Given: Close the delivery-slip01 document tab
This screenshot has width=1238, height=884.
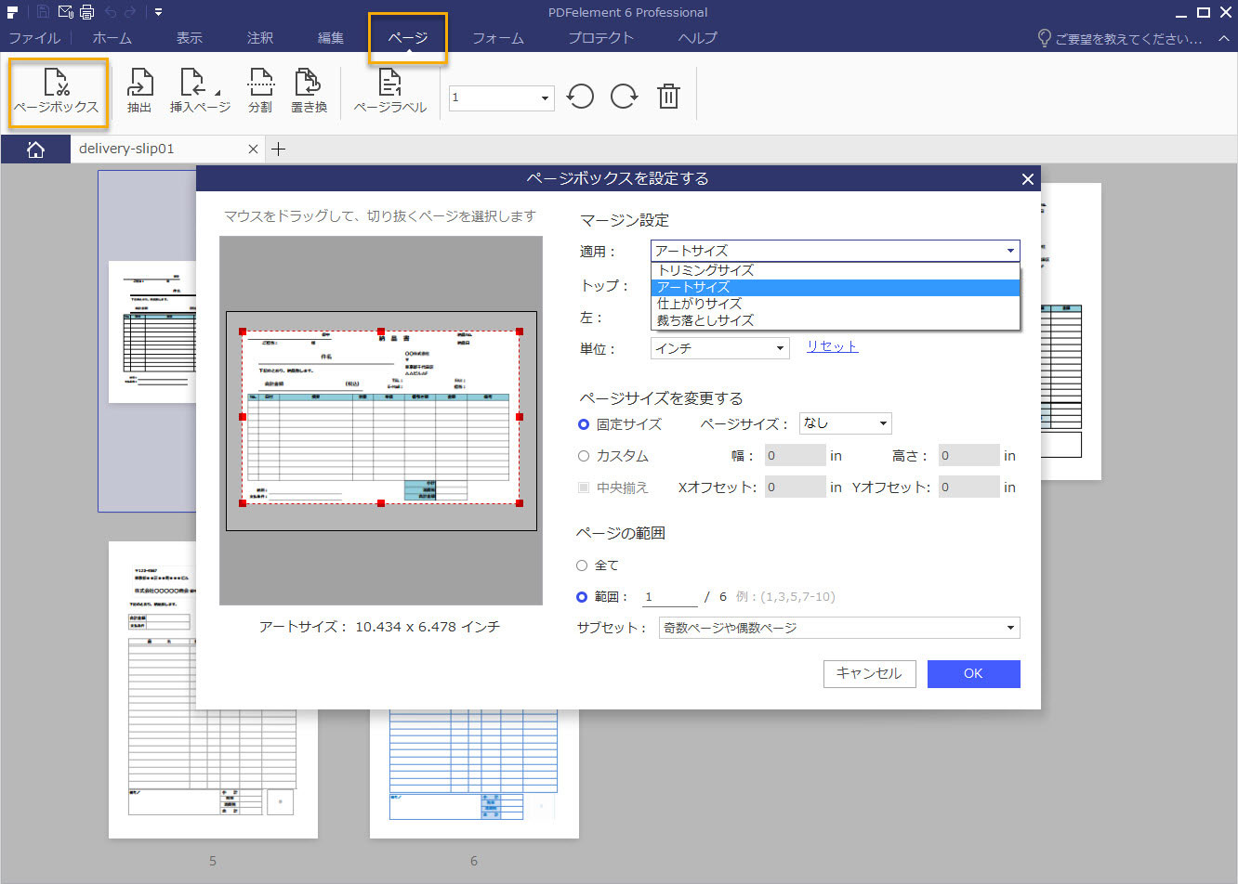Looking at the screenshot, I should (253, 149).
